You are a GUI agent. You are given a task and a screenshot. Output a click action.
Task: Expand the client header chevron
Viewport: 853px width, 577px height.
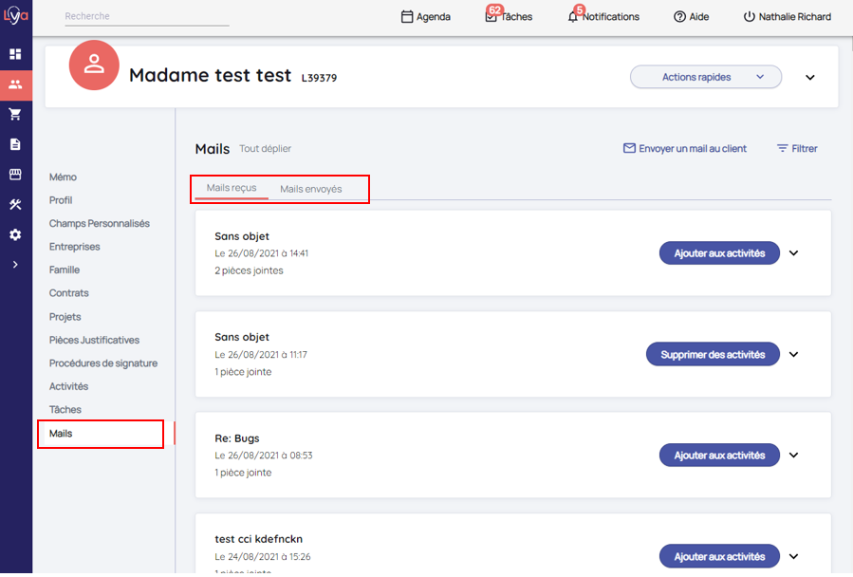(810, 78)
